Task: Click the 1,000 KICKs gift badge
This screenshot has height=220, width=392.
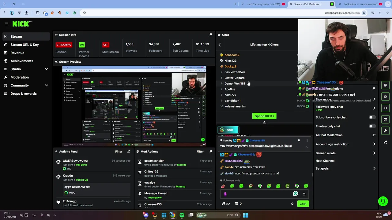Action: pos(228,130)
